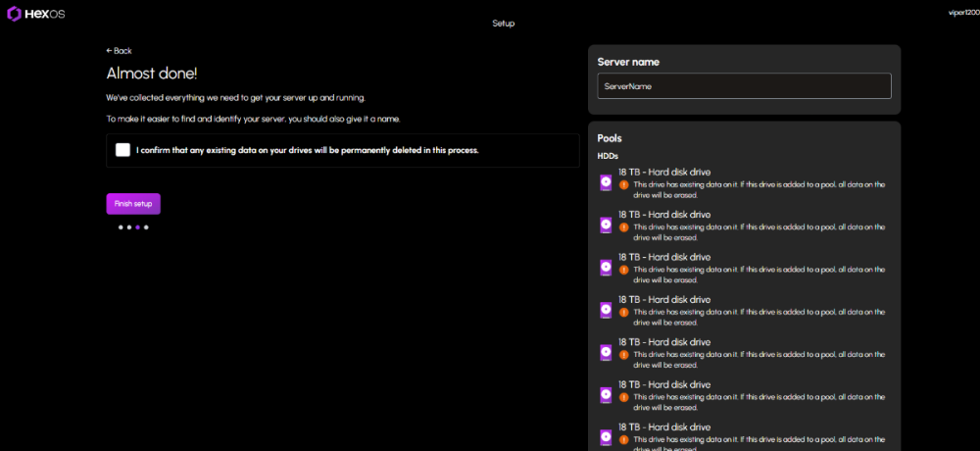Click the second hard disk drive icon
The image size is (980, 451).
606,225
